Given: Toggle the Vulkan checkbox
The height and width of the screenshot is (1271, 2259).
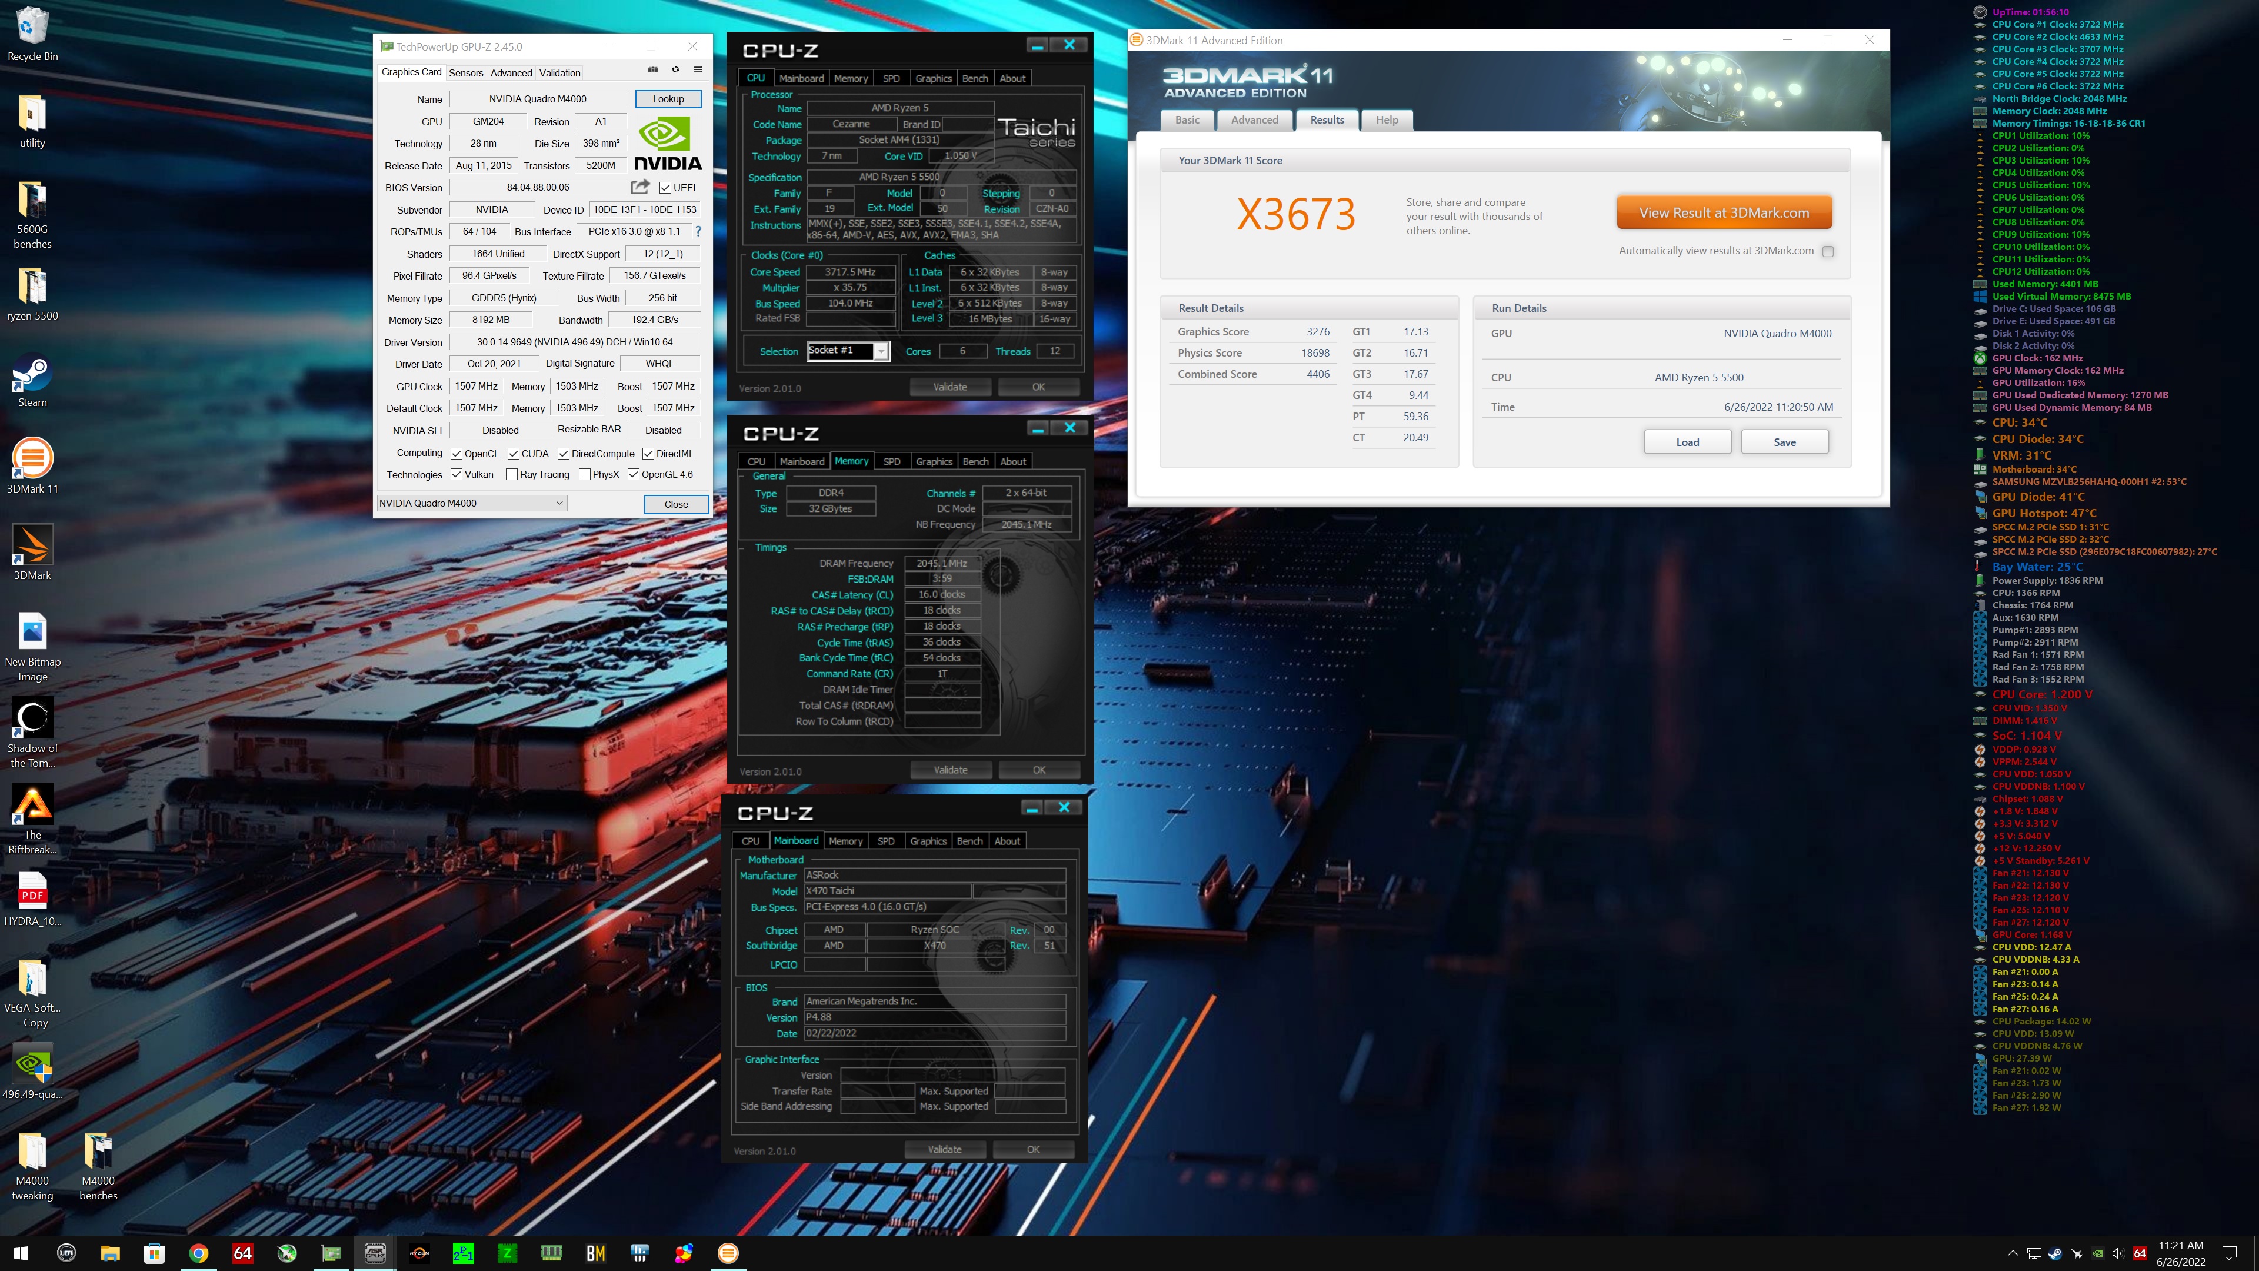Looking at the screenshot, I should coord(457,474).
